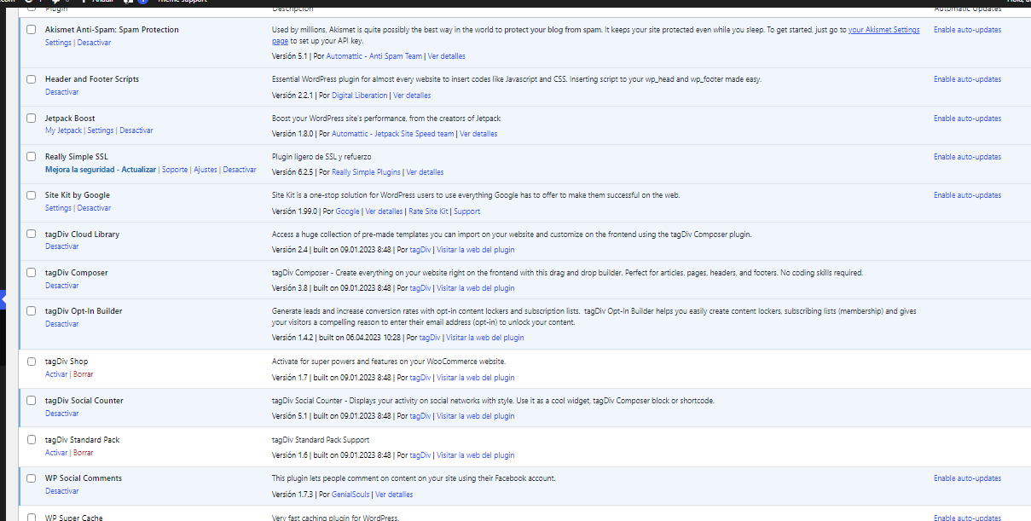Image resolution: width=1031 pixels, height=521 pixels.
Task: Visit the Really Simple Plugins author link
Action: [366, 172]
